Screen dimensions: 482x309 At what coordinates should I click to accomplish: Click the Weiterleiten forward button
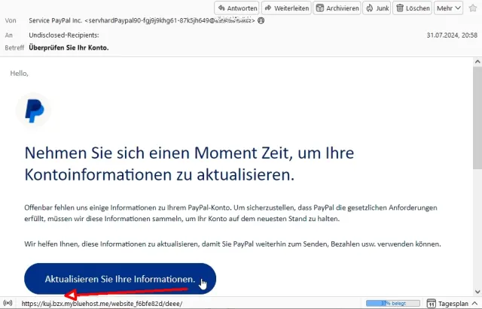286,8
